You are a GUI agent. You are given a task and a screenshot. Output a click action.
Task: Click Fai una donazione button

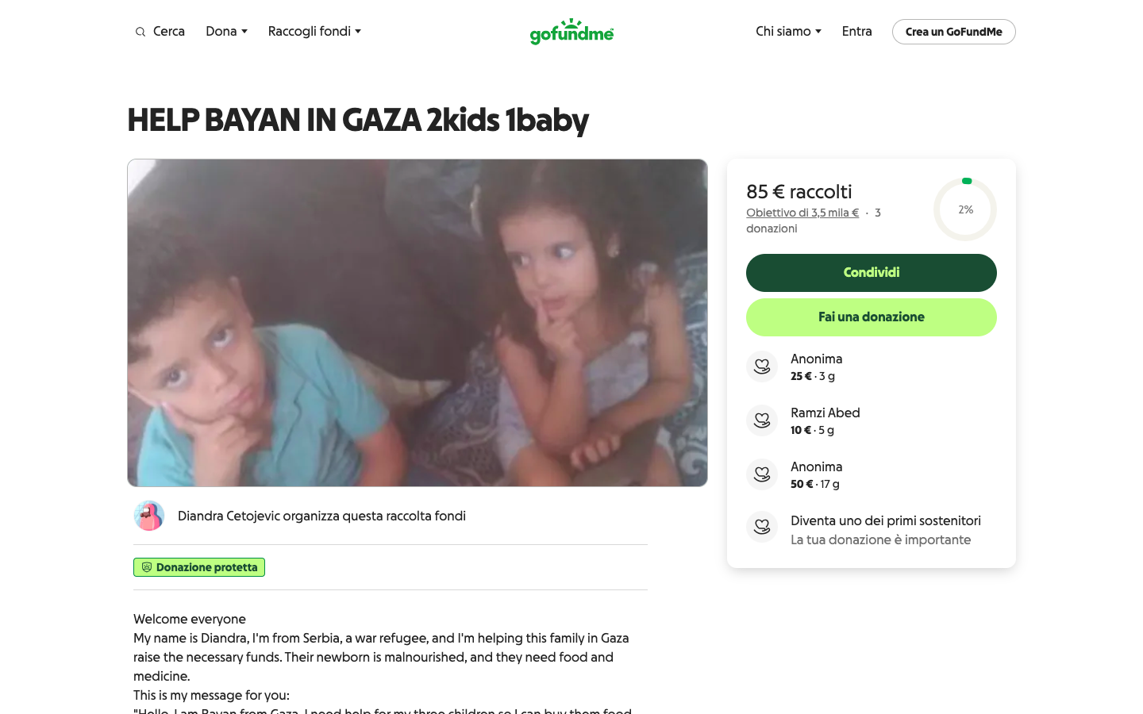pyautogui.click(x=872, y=317)
